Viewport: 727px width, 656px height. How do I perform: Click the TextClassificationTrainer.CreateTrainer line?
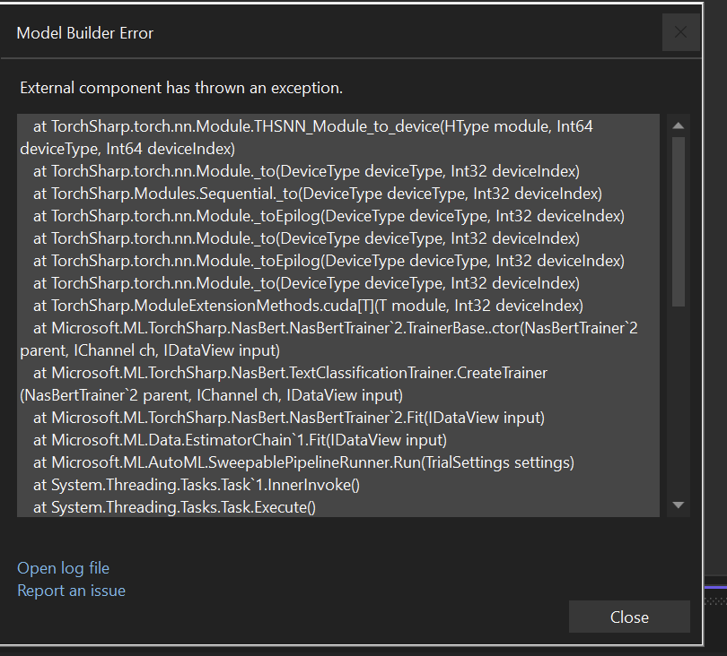pos(284,384)
